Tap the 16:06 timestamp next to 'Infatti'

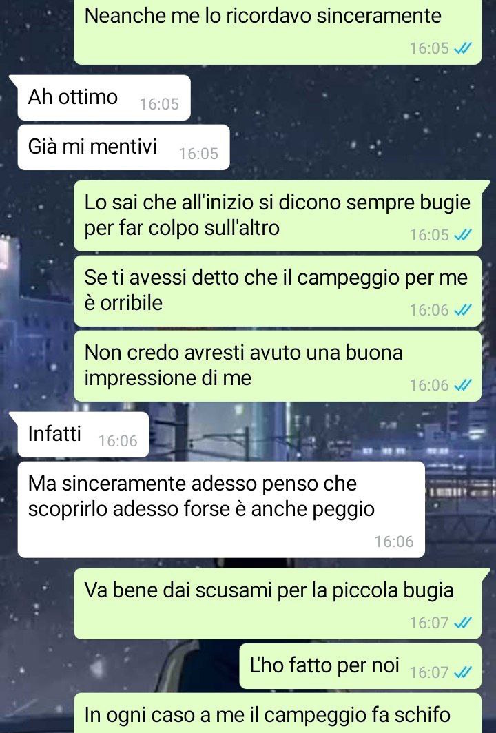tap(118, 441)
